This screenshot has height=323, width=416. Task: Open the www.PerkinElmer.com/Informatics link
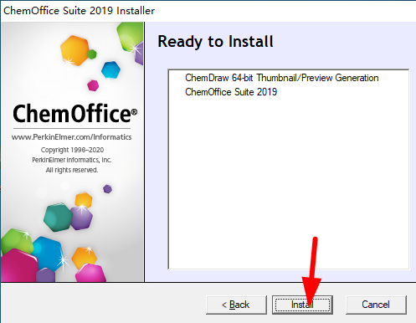click(72, 137)
